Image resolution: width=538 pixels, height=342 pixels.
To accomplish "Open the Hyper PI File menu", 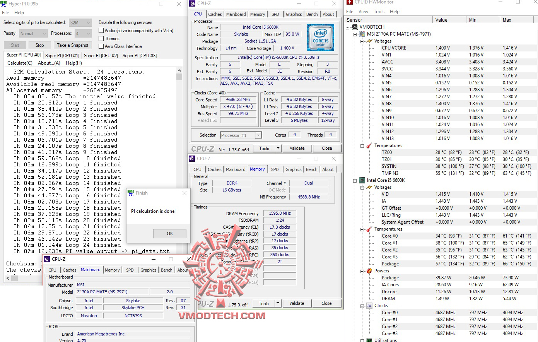I will 5,13.
